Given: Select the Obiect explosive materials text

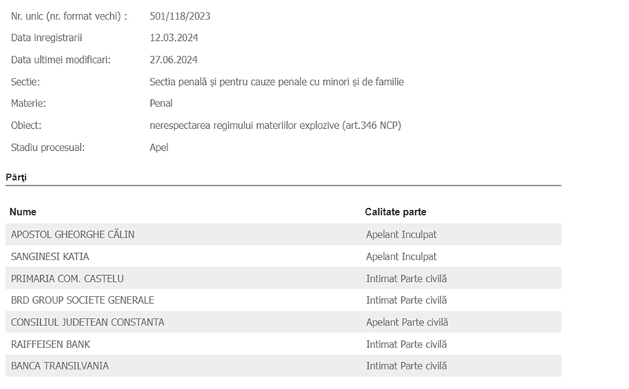Looking at the screenshot, I should point(275,126).
